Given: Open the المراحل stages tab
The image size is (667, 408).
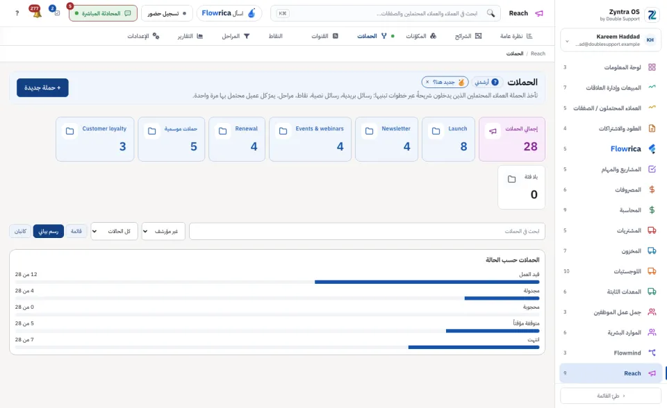Looking at the screenshot, I should tap(236, 36).
